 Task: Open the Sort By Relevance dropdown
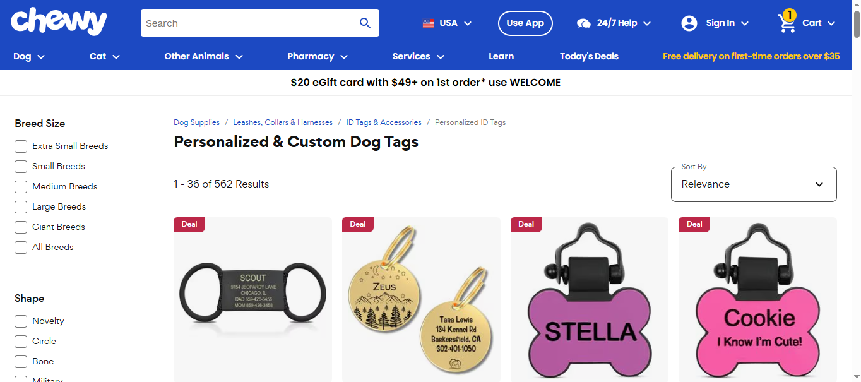tap(753, 184)
